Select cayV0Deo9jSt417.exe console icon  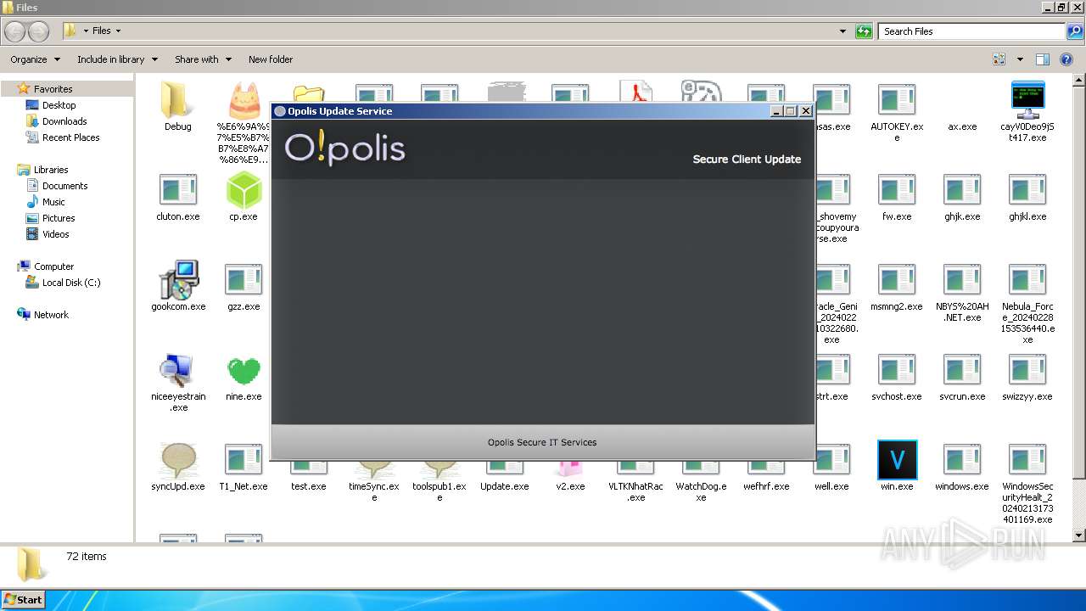click(1027, 101)
